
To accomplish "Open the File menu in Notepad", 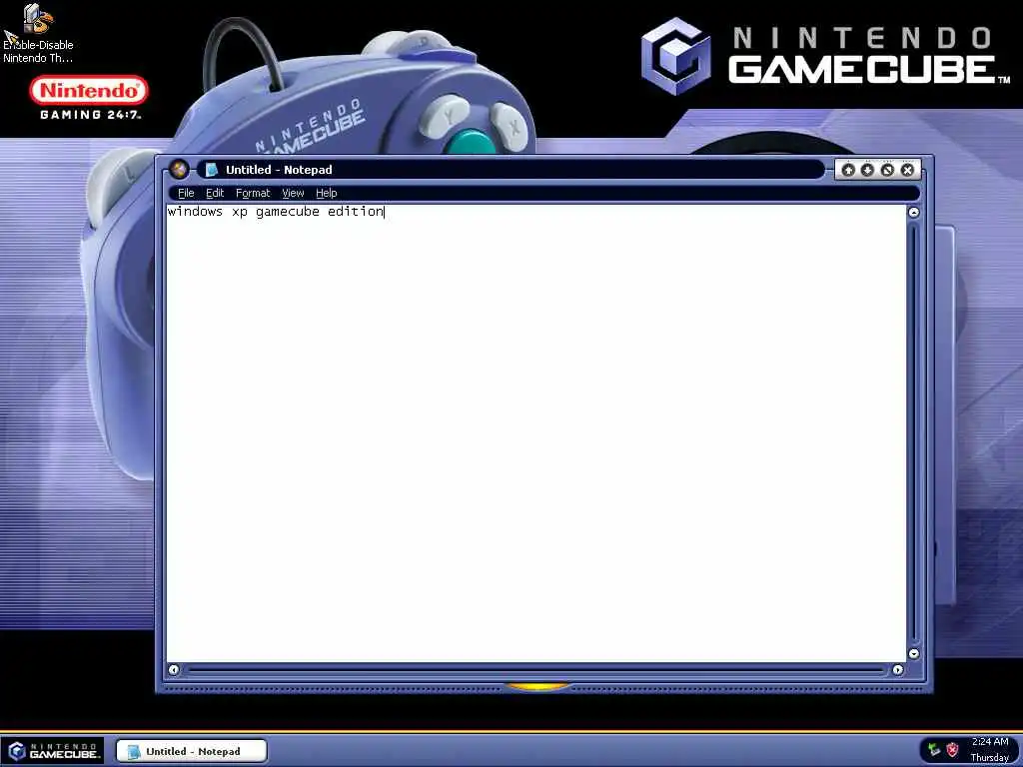I will [186, 193].
